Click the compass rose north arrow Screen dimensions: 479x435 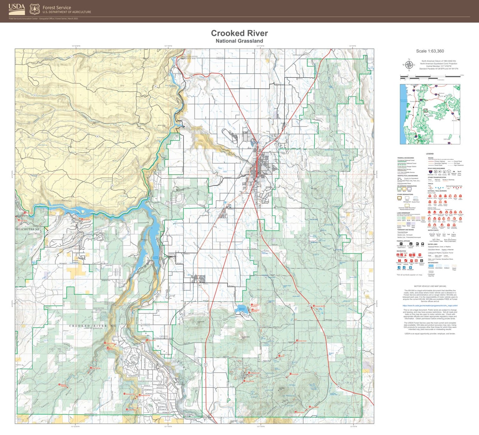tap(409, 65)
